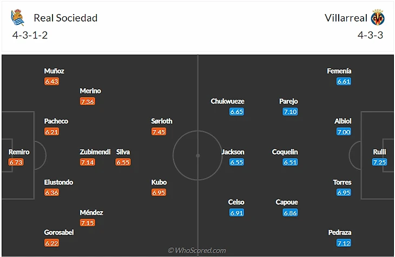Select player Zubimendi on the pitch
This screenshot has height=257, width=395.
[x=95, y=152]
